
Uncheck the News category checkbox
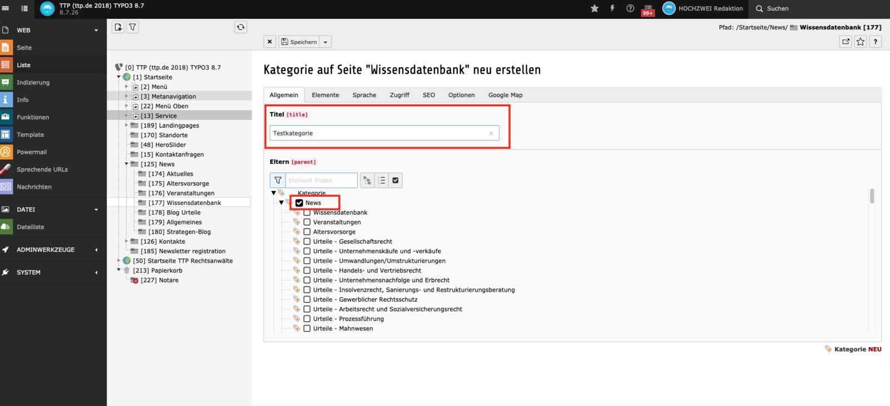tap(299, 203)
